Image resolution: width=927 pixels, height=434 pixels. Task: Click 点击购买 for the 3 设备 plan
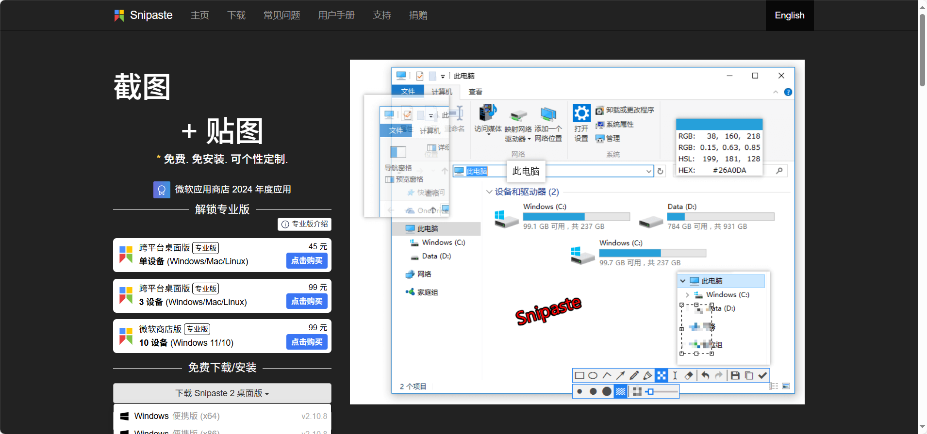tap(307, 302)
